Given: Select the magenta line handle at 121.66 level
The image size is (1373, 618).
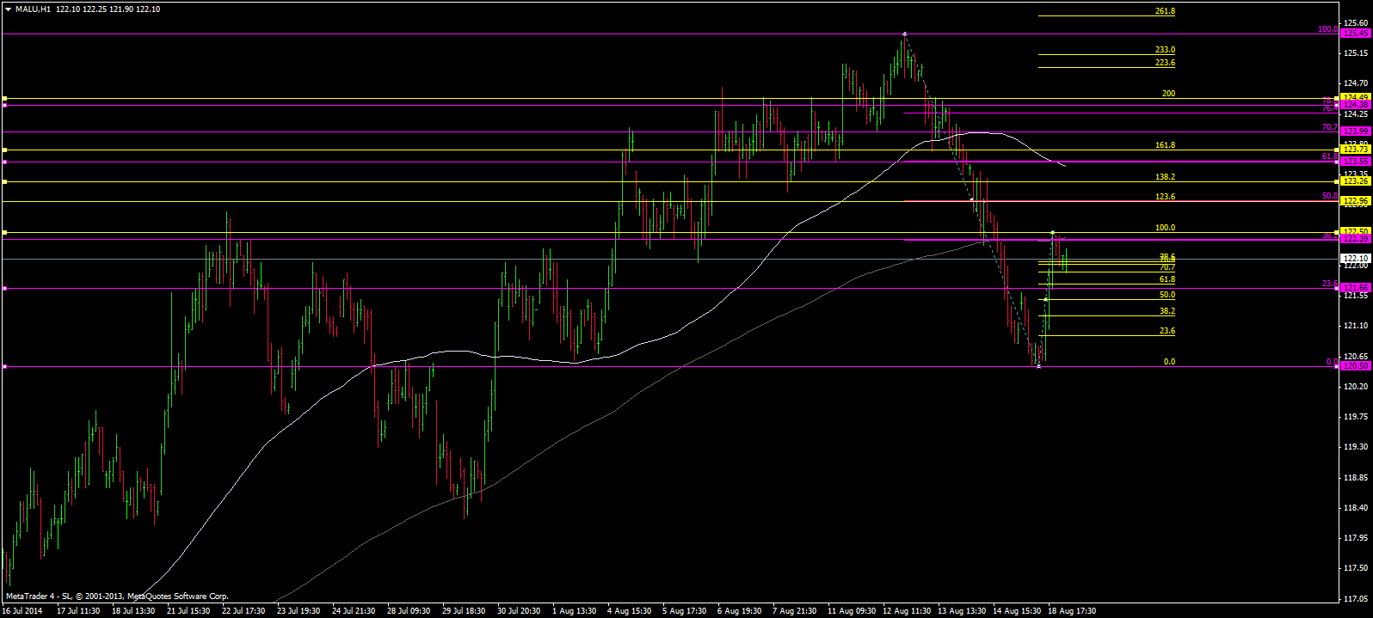Looking at the screenshot, I should 4,288.
